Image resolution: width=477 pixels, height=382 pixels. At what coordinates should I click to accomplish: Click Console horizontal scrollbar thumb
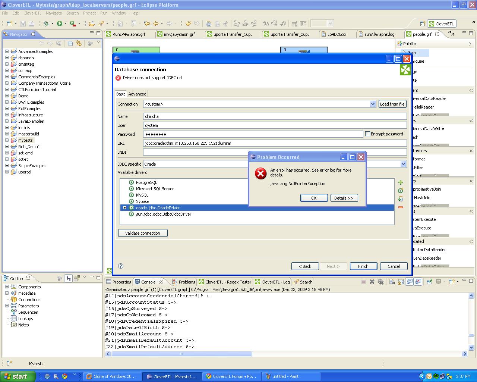[181, 354]
